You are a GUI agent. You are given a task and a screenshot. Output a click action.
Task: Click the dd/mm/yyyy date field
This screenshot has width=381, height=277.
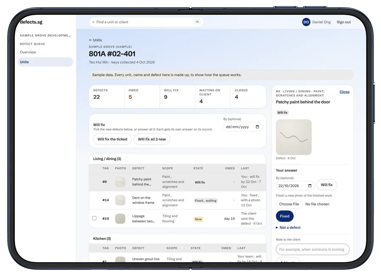click(243, 127)
